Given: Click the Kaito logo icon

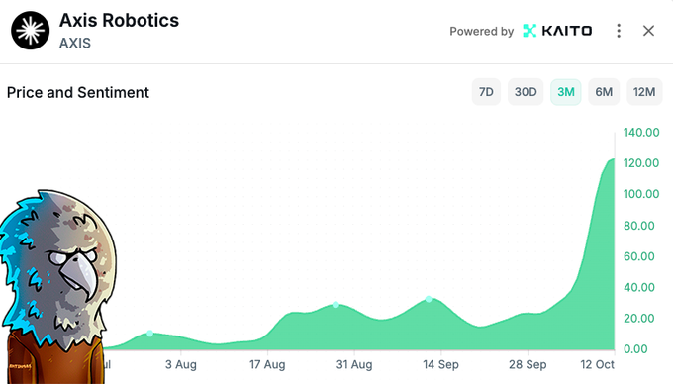Looking at the screenshot, I should 529,31.
